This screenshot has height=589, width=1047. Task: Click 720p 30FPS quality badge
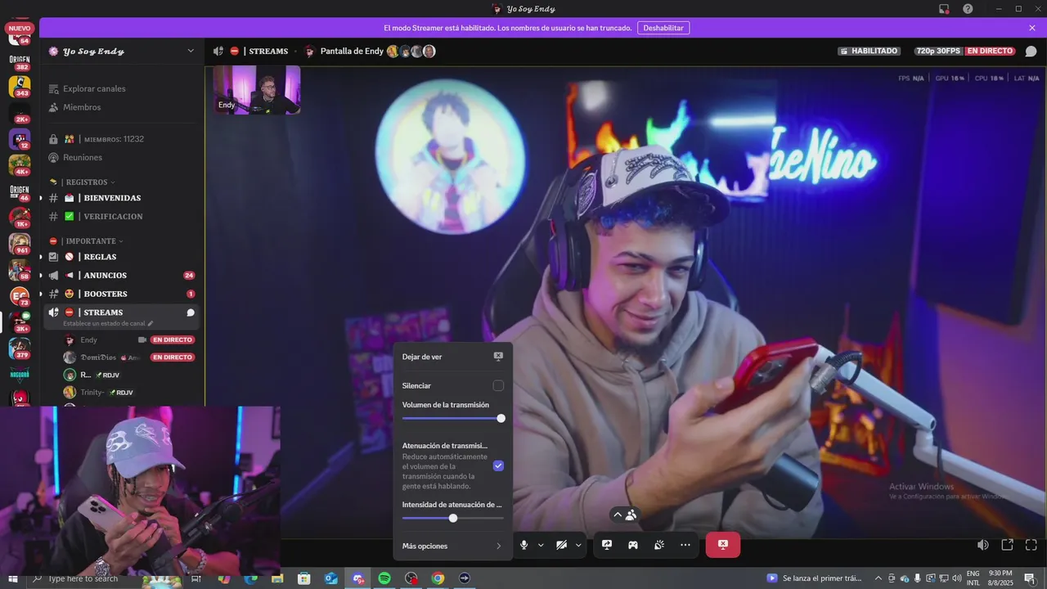point(938,51)
